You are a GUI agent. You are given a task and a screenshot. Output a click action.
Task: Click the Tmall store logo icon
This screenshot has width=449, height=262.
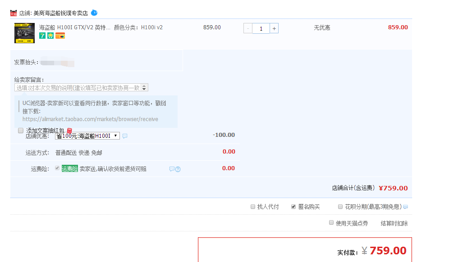click(14, 13)
